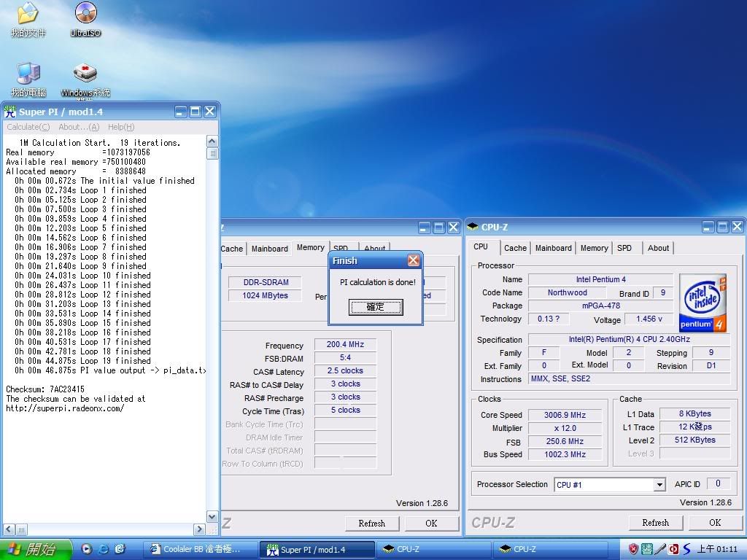
Task: Click the CPU-Z chip icon in title bar
Action: [x=473, y=227]
